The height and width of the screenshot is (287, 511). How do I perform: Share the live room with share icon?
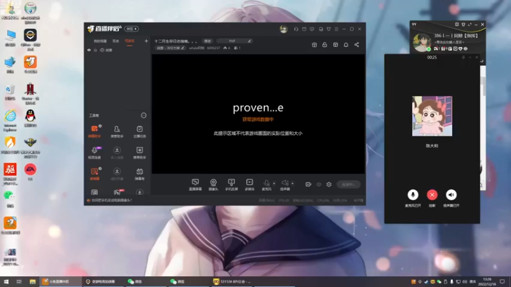[356, 45]
